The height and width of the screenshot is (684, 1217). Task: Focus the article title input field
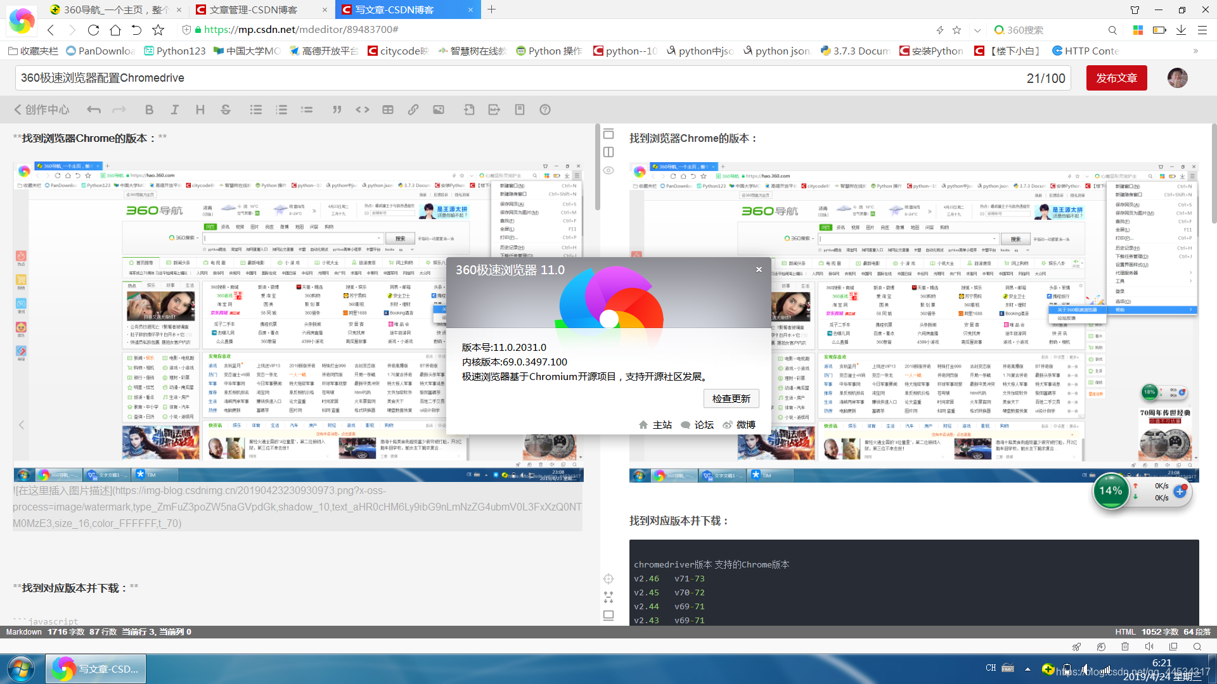tap(543, 78)
